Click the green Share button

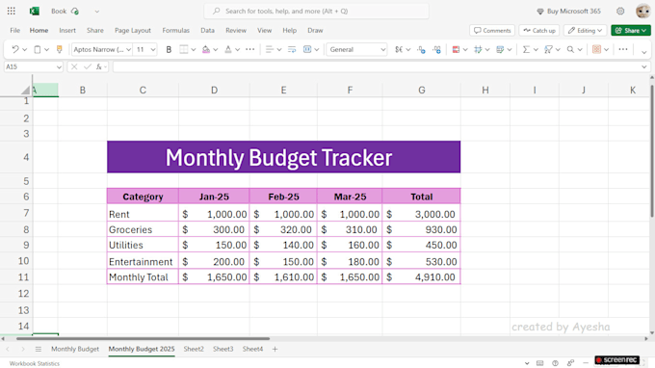point(631,31)
